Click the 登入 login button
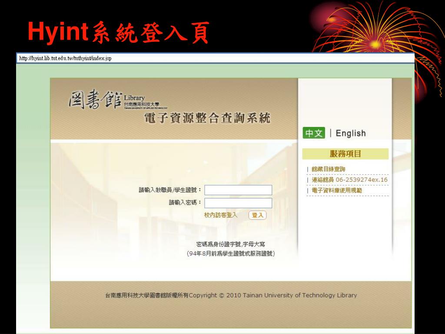Viewport: 445px width, 334px height. [x=257, y=215]
